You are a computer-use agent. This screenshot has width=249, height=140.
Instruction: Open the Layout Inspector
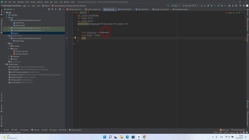tap(238, 130)
